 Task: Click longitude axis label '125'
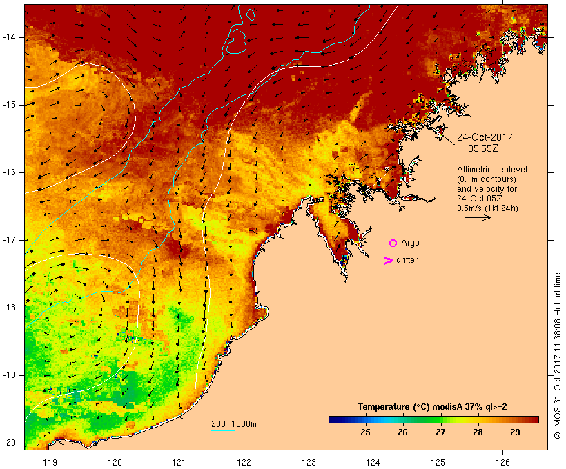[438, 462]
